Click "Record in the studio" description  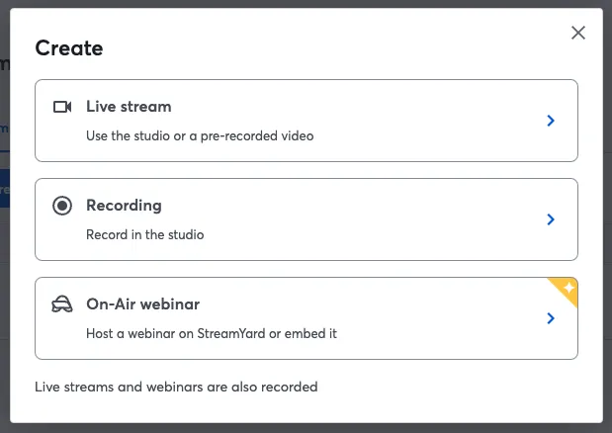coord(145,234)
